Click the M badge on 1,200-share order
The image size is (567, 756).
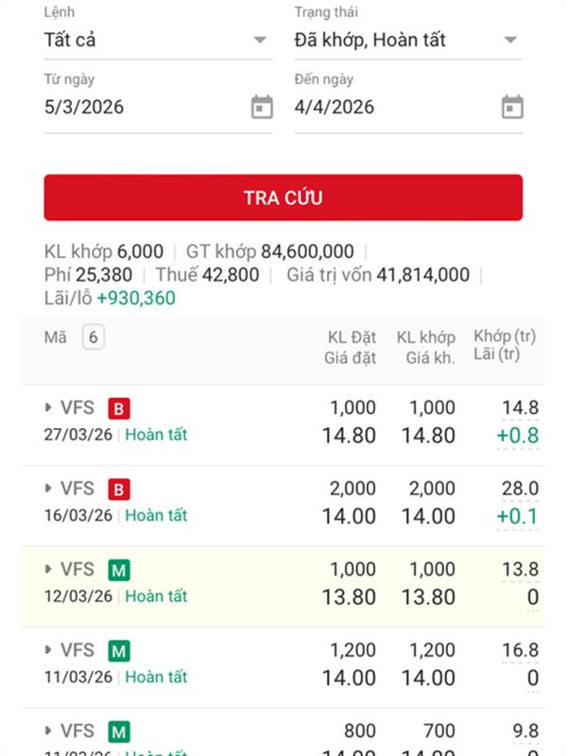coord(118,650)
